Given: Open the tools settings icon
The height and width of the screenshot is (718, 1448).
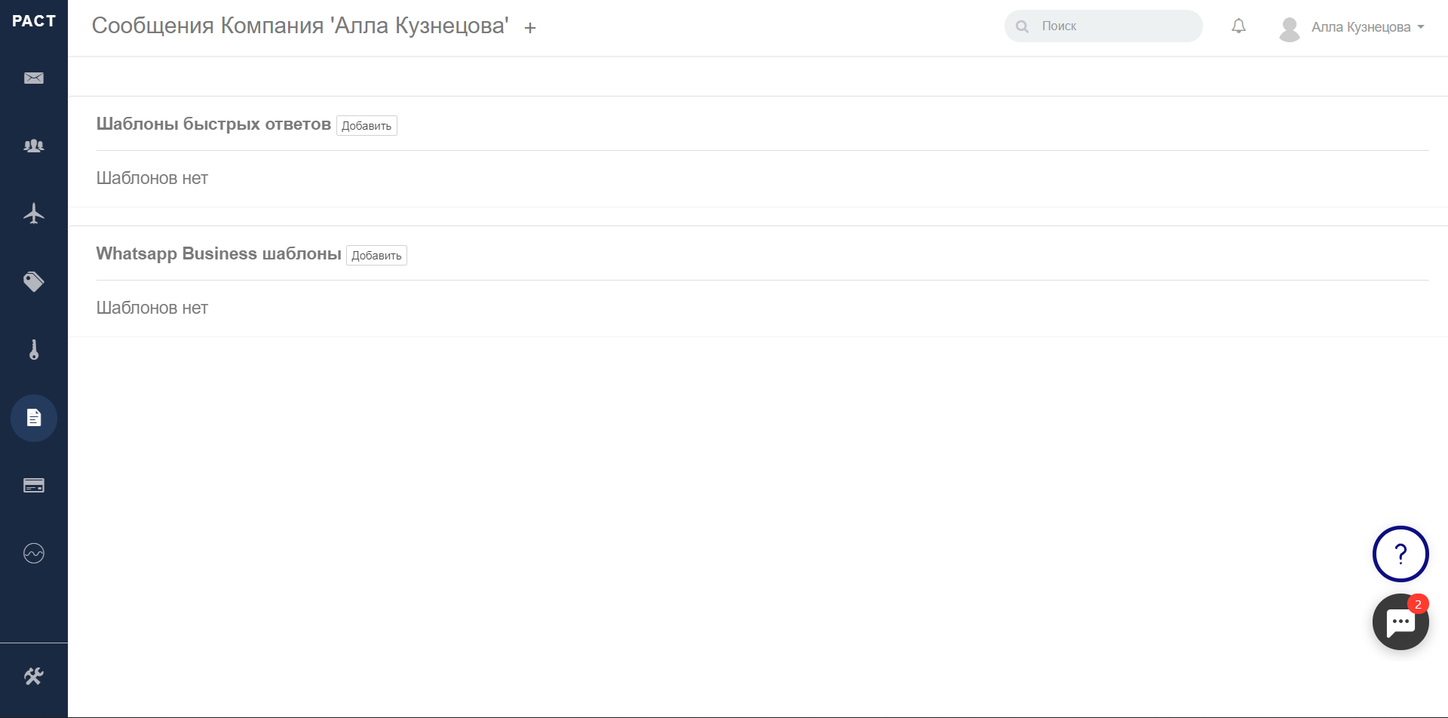Looking at the screenshot, I should (x=34, y=677).
